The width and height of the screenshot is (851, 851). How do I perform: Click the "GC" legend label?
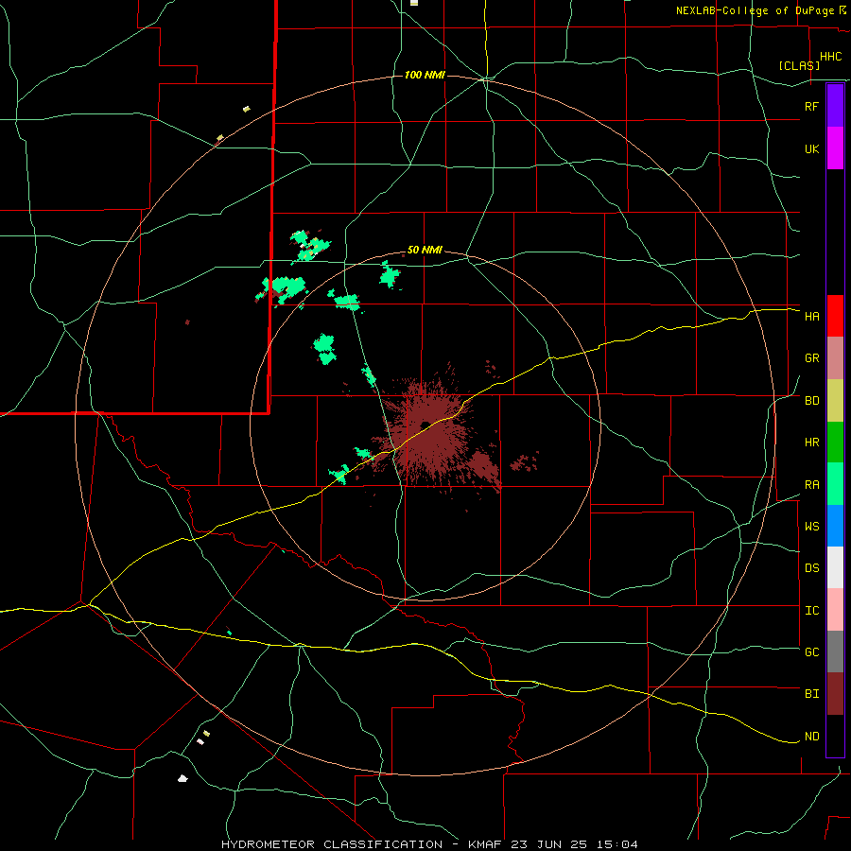coord(811,652)
